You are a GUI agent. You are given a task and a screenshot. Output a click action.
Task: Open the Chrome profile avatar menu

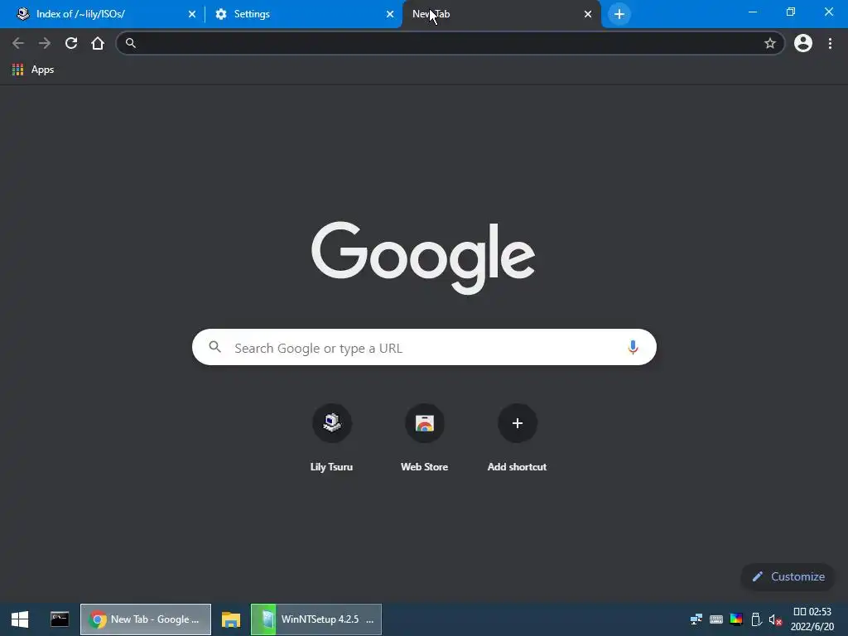point(803,43)
